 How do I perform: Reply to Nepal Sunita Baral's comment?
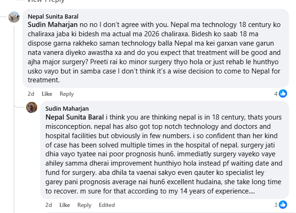(67, 94)
